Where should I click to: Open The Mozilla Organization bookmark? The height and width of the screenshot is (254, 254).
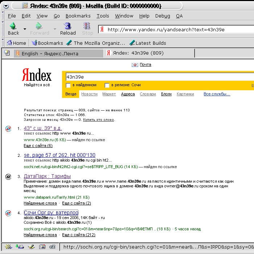coord(96,43)
